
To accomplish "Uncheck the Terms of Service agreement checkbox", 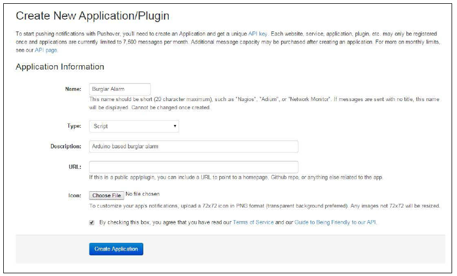I will [92, 223].
